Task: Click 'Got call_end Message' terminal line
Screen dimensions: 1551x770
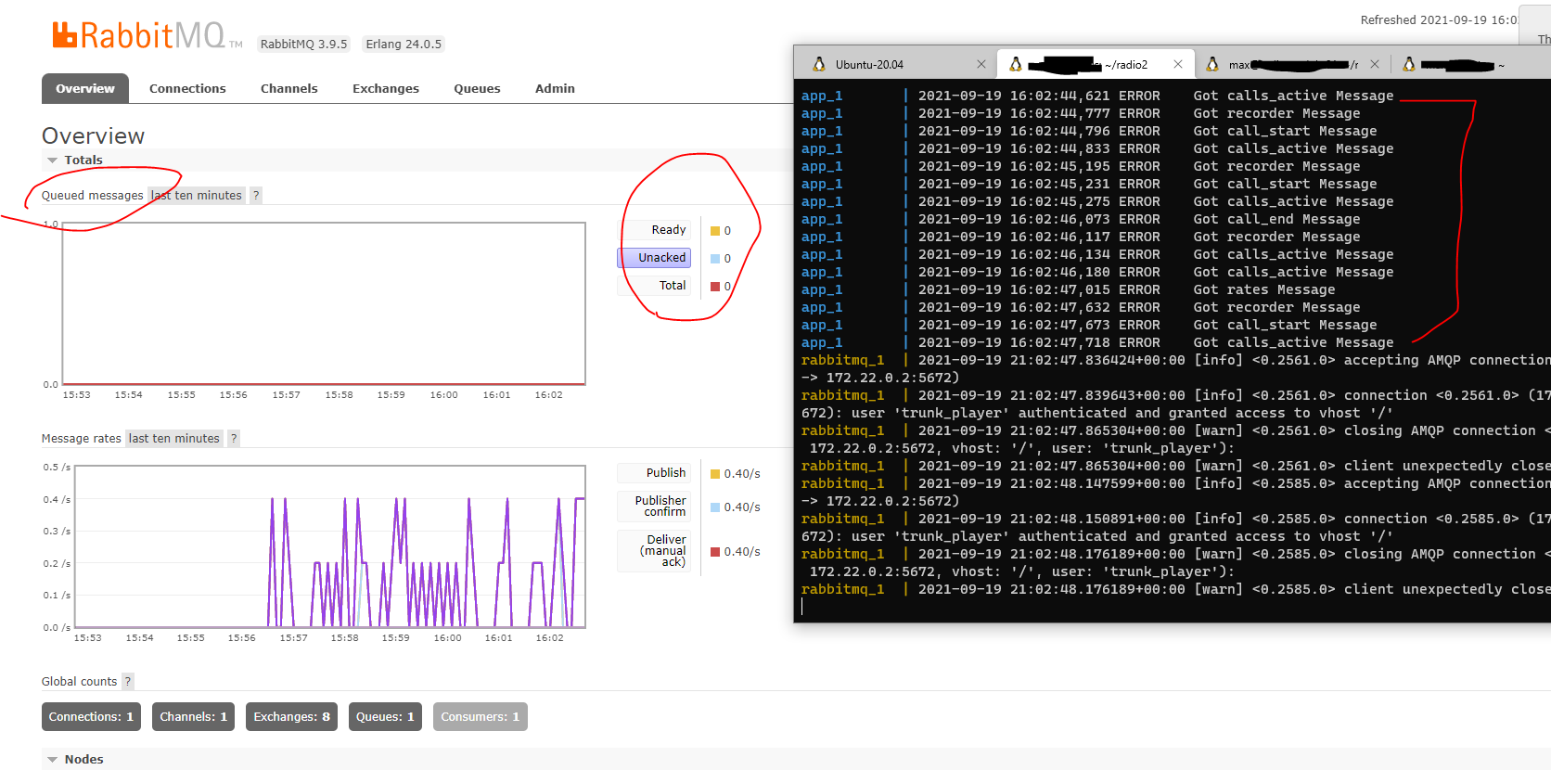Action: (x=1081, y=219)
